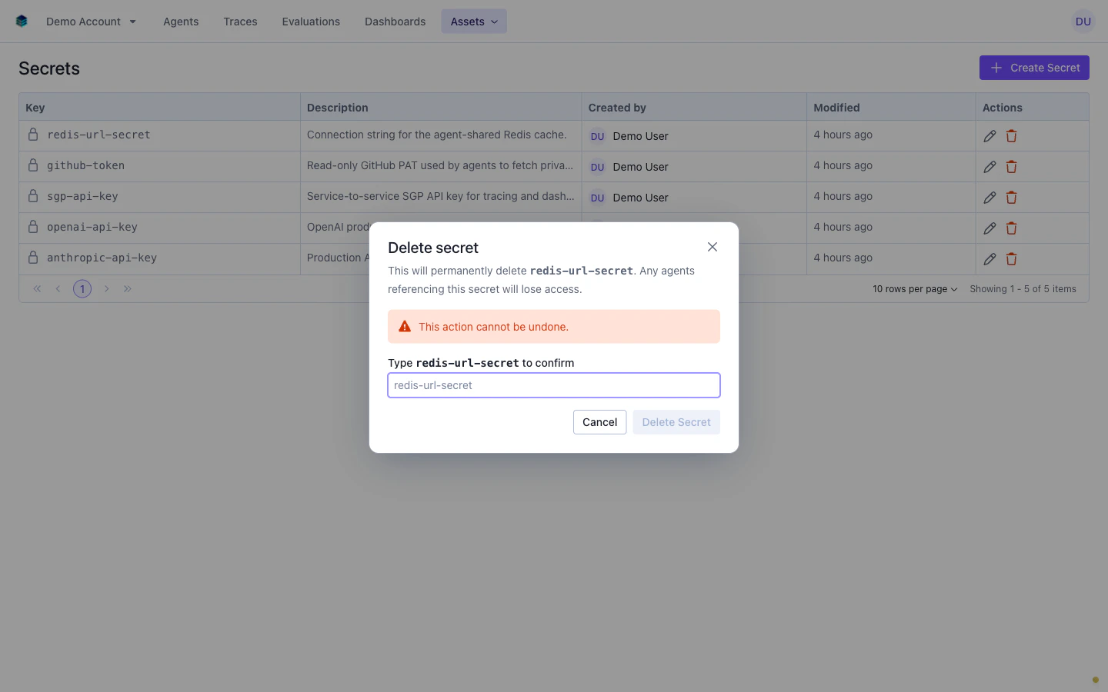
Task: Click the warning triangle icon in alert
Action: (x=405, y=327)
